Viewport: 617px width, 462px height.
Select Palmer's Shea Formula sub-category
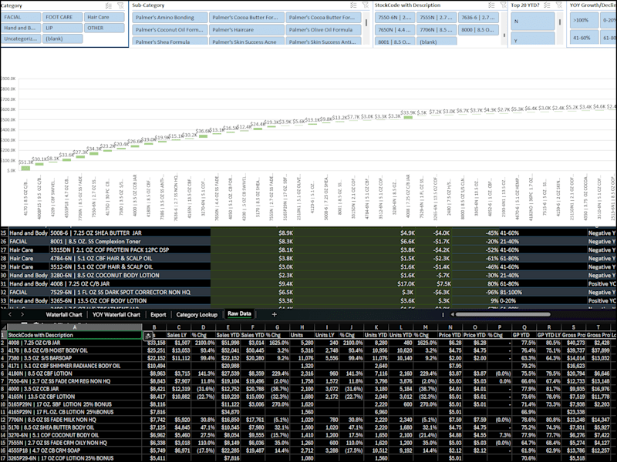coord(170,42)
